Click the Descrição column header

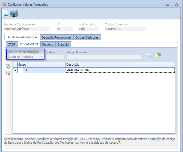click(120, 65)
